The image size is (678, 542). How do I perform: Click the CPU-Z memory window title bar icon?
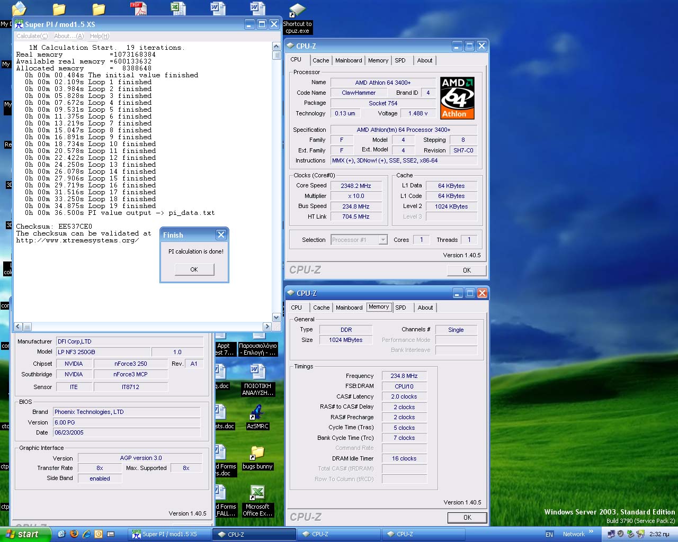click(x=291, y=293)
